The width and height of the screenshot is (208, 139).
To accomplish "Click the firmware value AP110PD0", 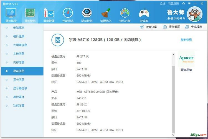I will tap(83, 111).
